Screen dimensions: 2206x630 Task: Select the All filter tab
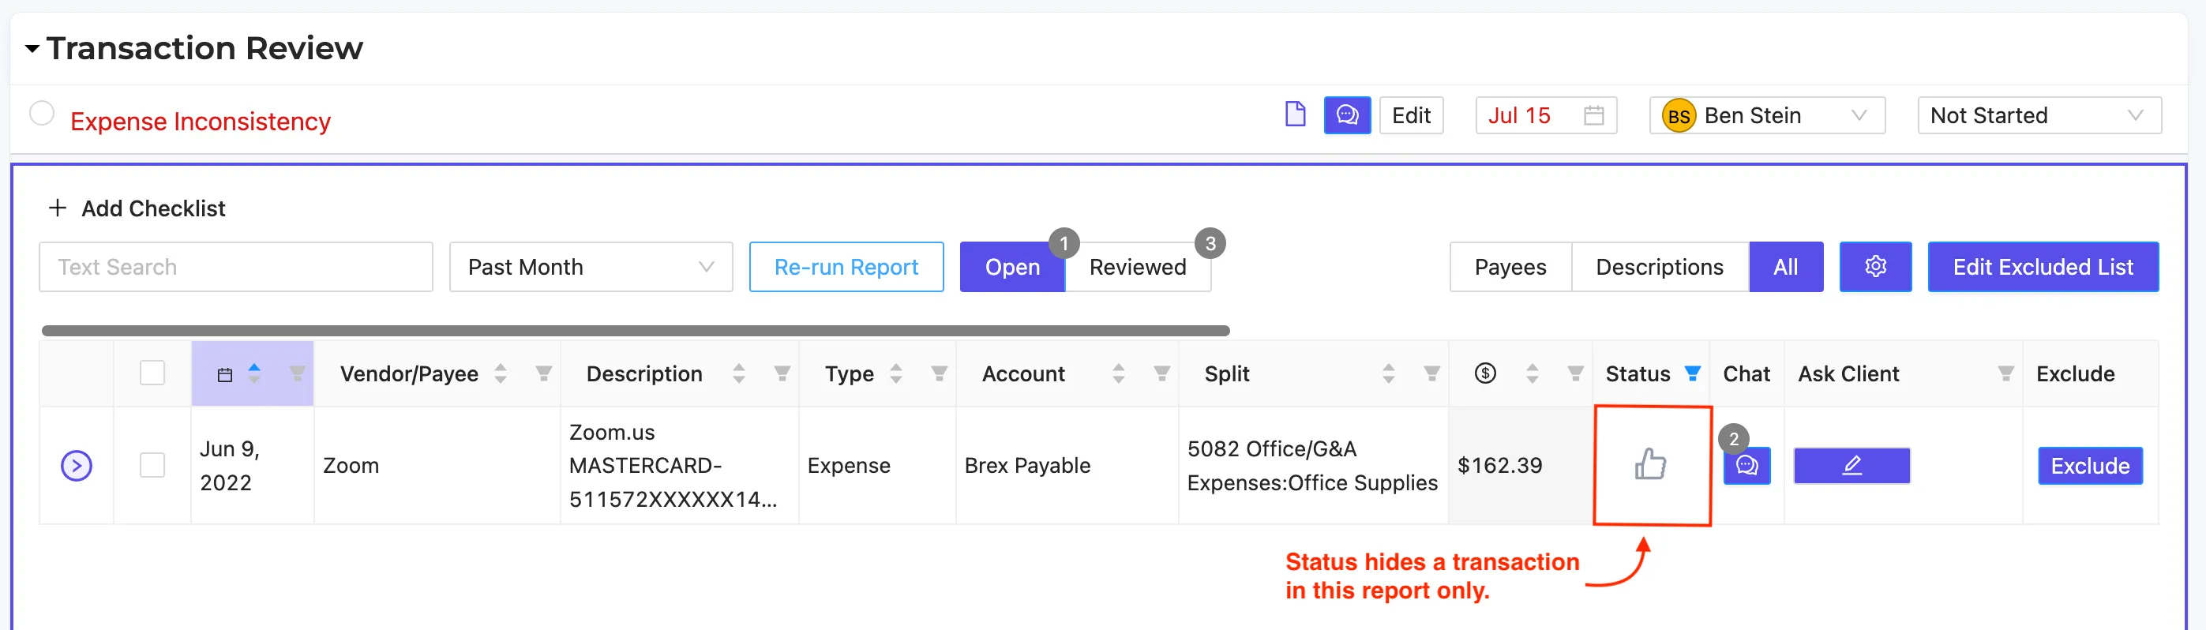point(1785,267)
